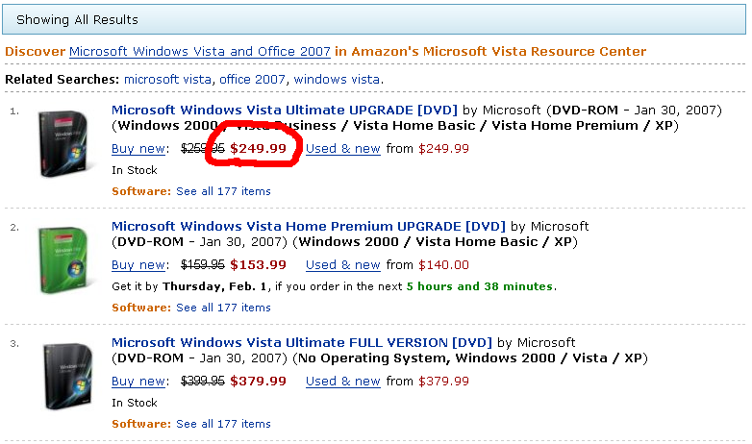The width and height of the screenshot is (752, 444).
Task: Click Buy new for Vista Ultimate UPGRADE
Action: (x=138, y=149)
